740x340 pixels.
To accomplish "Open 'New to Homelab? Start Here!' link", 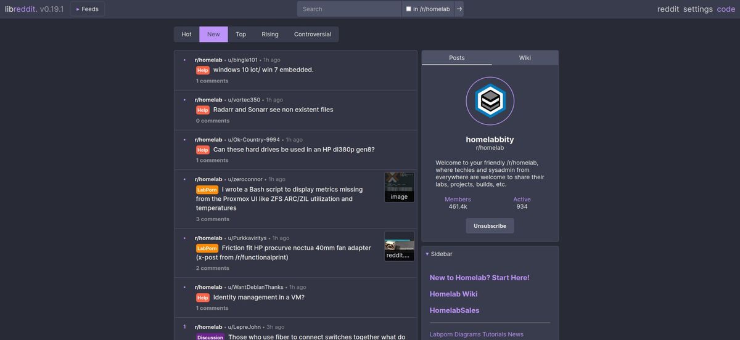I will tap(479, 278).
